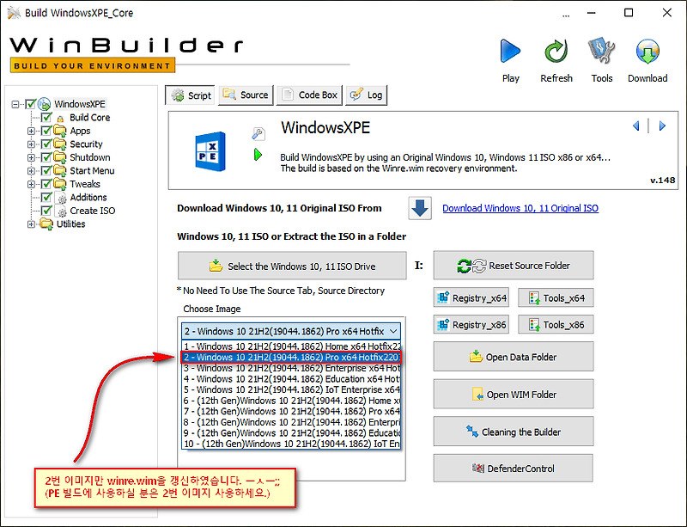Close the Choose Image combo box via its arrow
Screen dimensions: 687x527
(x=393, y=331)
